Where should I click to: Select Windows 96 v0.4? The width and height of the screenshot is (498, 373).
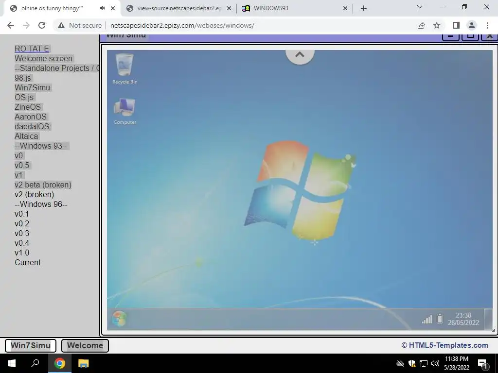click(x=22, y=243)
